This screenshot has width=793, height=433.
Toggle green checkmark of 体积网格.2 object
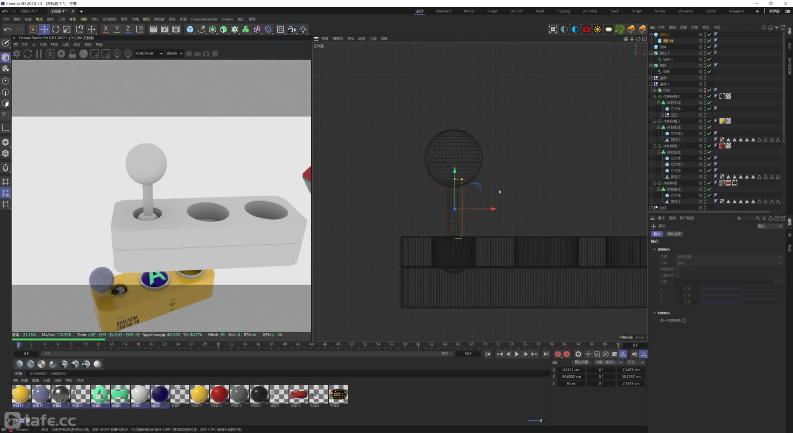709,96
